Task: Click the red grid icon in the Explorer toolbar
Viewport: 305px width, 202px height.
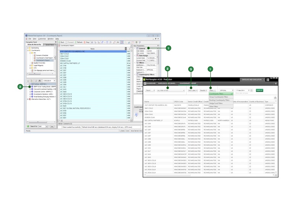Action: pyautogui.click(x=133, y=42)
